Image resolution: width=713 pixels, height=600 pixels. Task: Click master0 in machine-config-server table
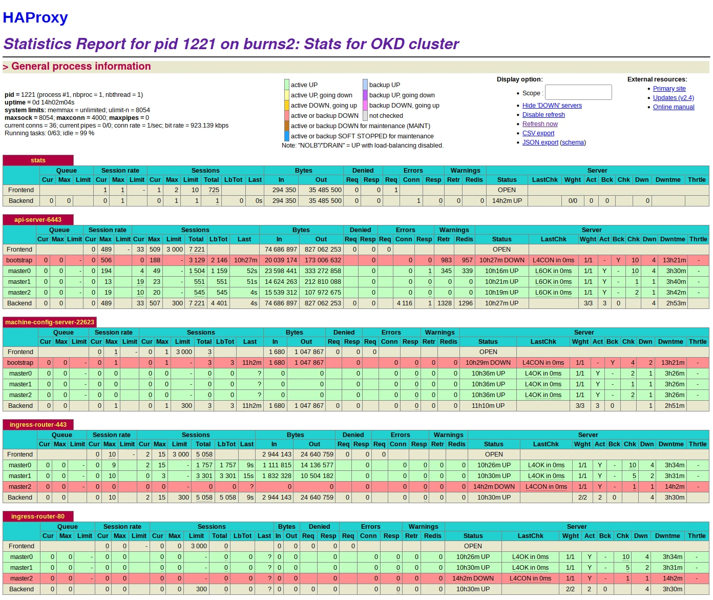click(x=20, y=374)
